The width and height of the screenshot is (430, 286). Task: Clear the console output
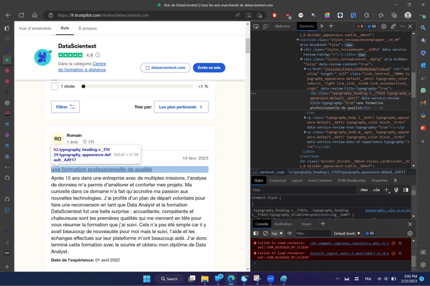tap(265, 233)
